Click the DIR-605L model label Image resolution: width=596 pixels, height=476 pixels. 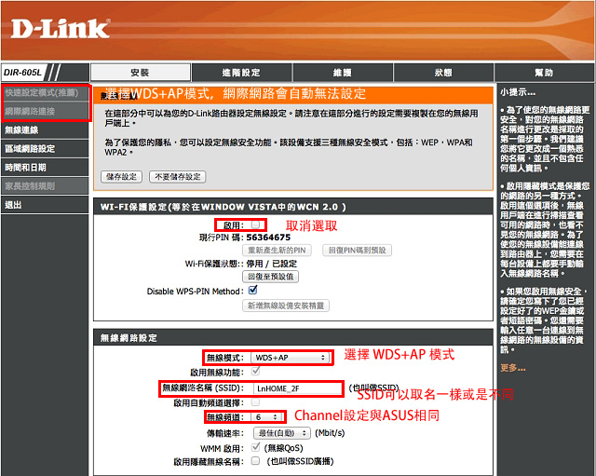click(22, 73)
